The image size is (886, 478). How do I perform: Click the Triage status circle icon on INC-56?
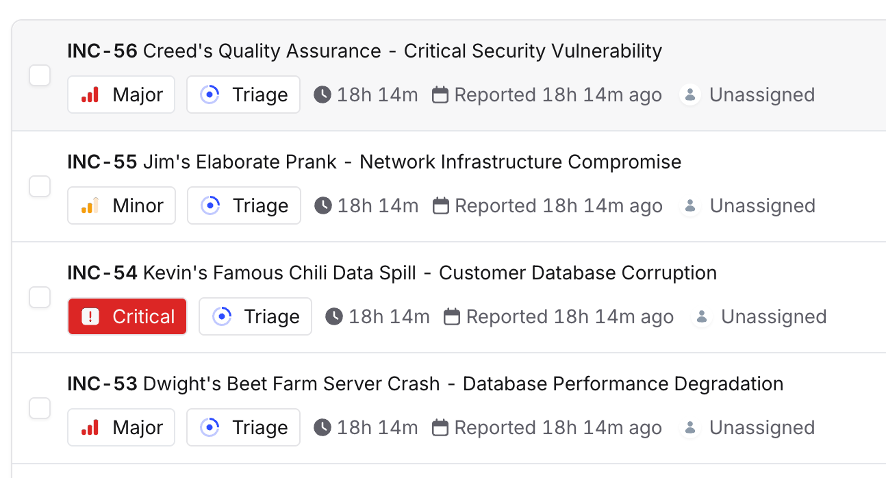[210, 95]
